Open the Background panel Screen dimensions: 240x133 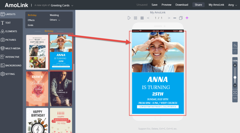[11, 65]
